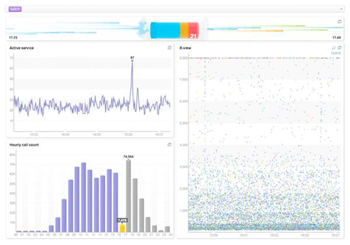350x245 pixels.
Task: Click the purple batch tag
Action: 15,9
